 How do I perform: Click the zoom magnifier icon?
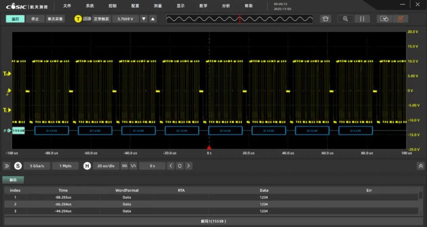click(345, 19)
